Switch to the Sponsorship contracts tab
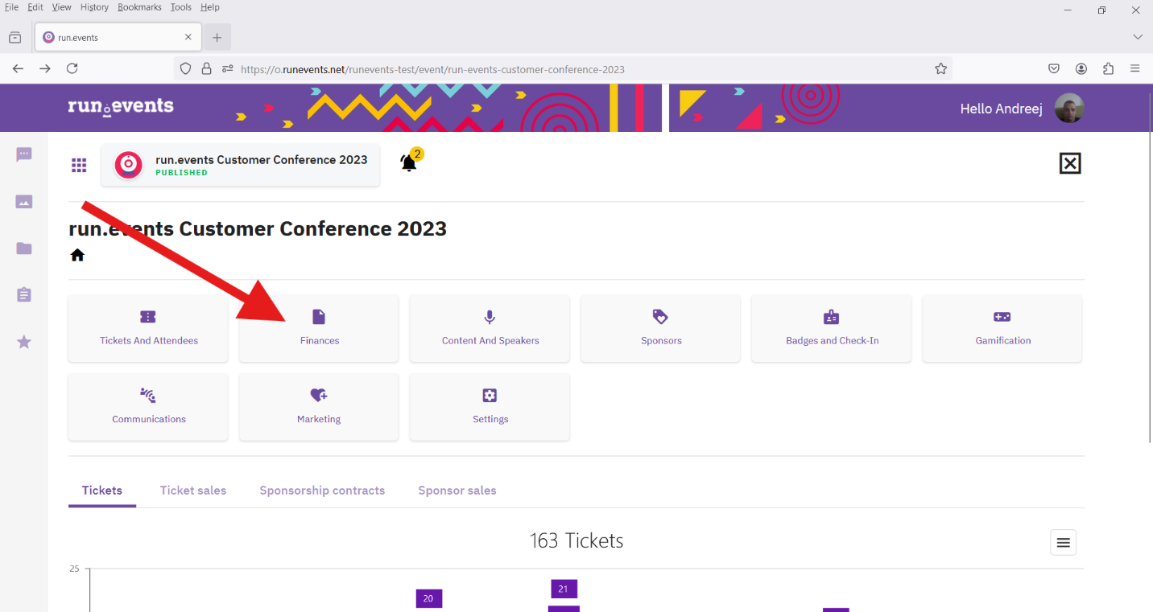1153x612 pixels. (x=322, y=491)
